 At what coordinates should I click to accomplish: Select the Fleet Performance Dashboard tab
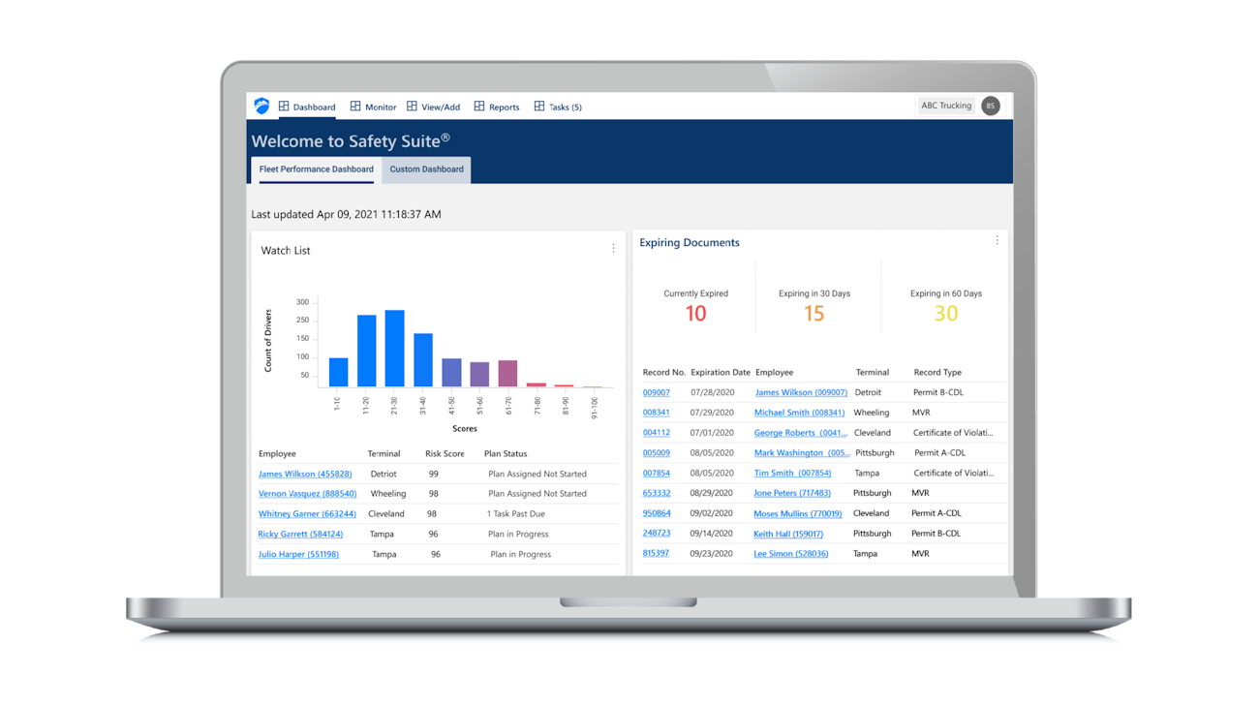[315, 169]
